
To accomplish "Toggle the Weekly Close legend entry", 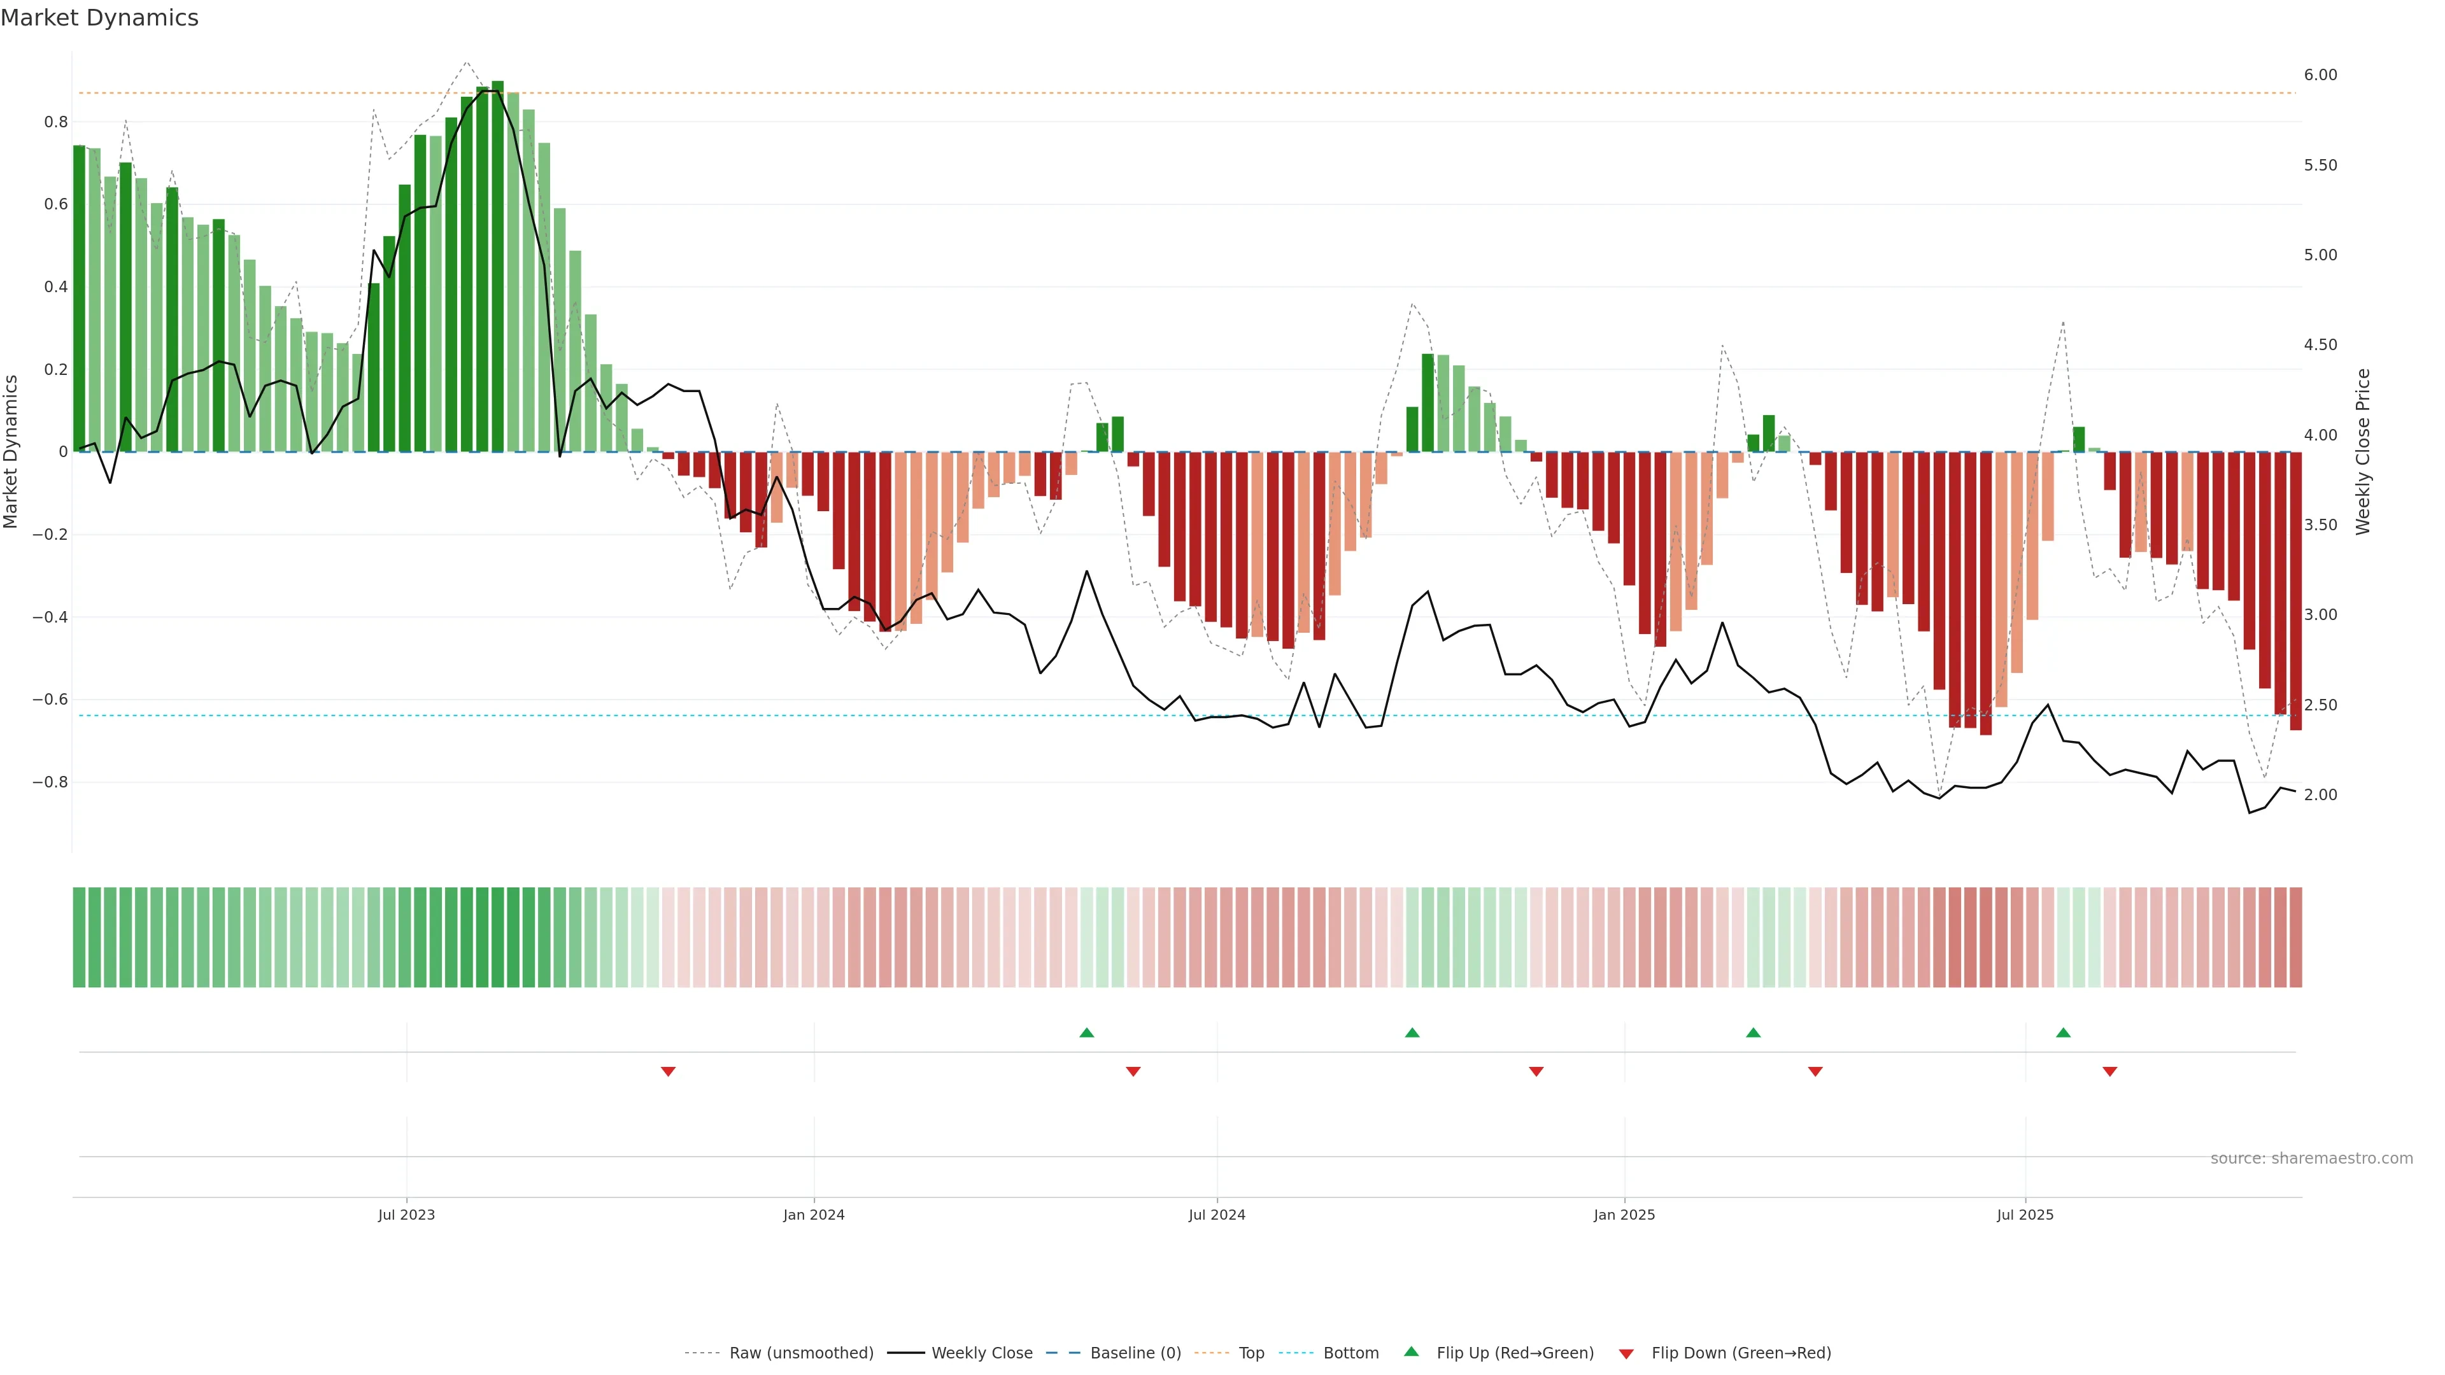I will point(981,1353).
